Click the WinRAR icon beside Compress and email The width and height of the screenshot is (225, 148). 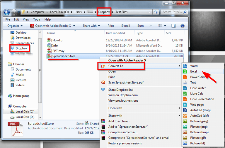point(103,132)
